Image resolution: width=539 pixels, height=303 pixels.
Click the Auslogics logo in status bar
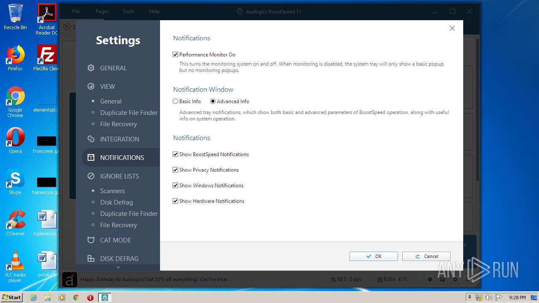point(70,279)
